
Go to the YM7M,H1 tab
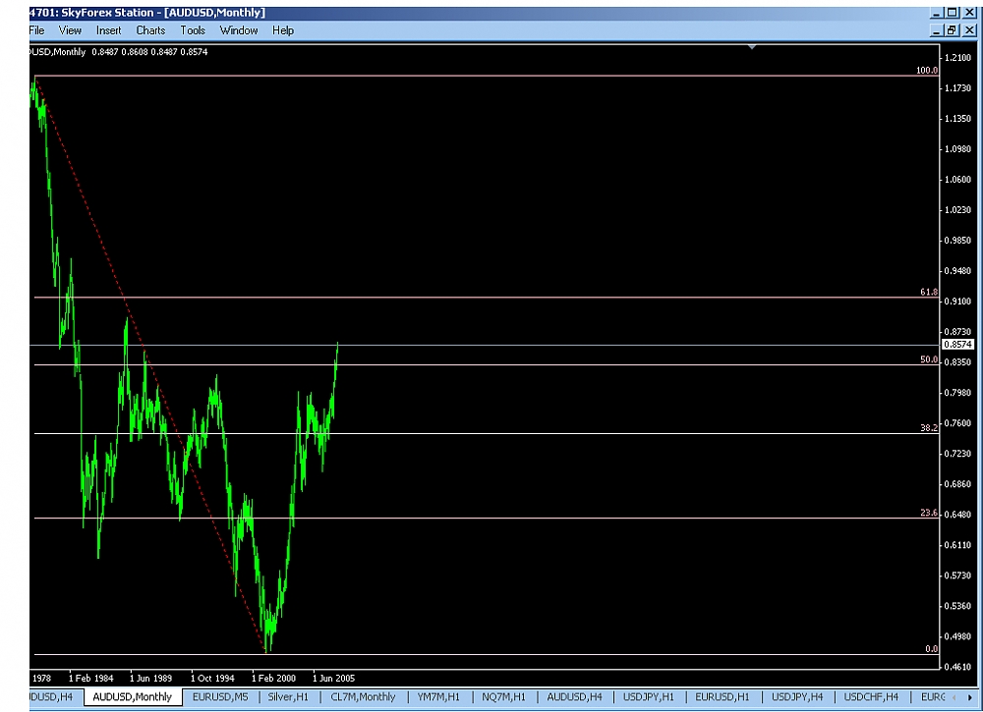pyautogui.click(x=437, y=697)
